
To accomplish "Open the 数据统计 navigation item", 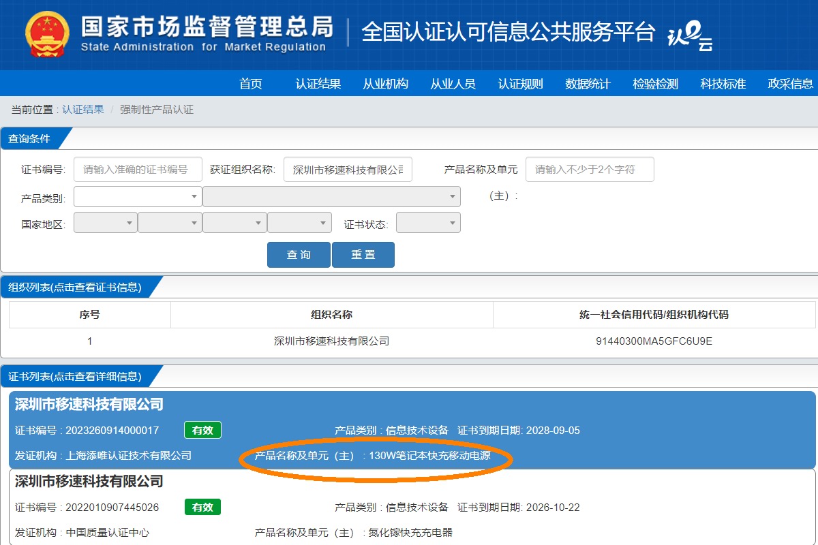I will pyautogui.click(x=588, y=84).
